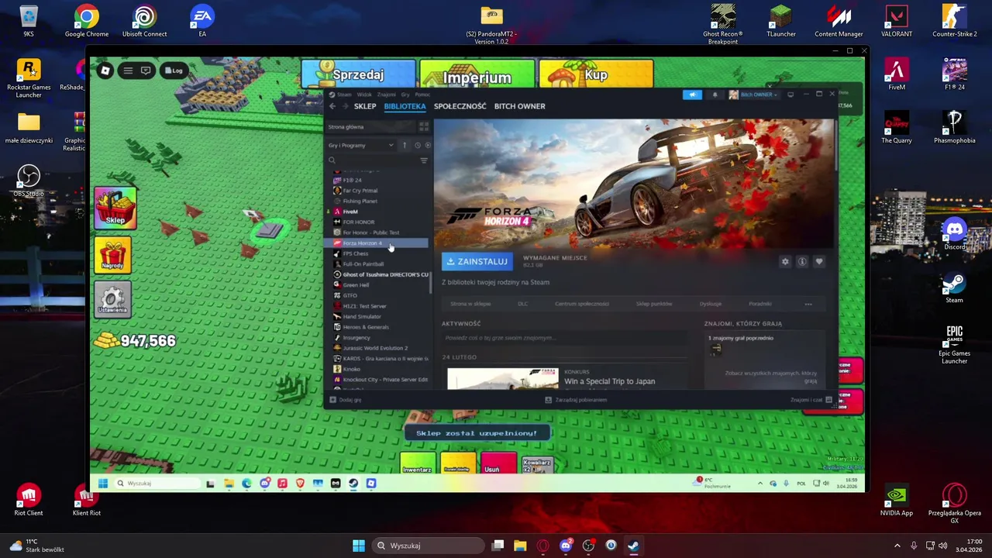The height and width of the screenshot is (558, 992).
Task: Click outer taskbar Windows Start button
Action: click(x=359, y=546)
